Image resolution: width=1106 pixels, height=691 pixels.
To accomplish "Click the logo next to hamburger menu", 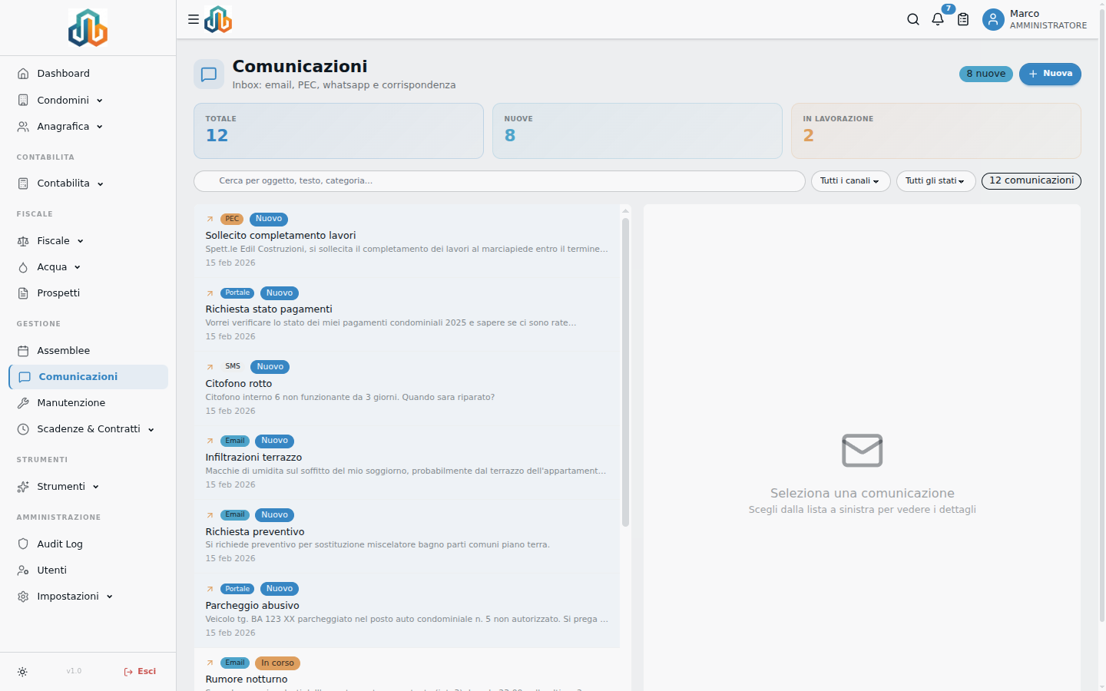I will point(218,19).
